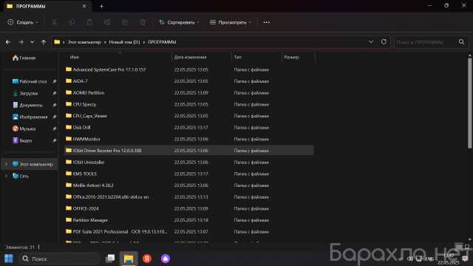This screenshot has height=266, width=473.
Task: Select the CPU Speccy folder
Action: 189,104
